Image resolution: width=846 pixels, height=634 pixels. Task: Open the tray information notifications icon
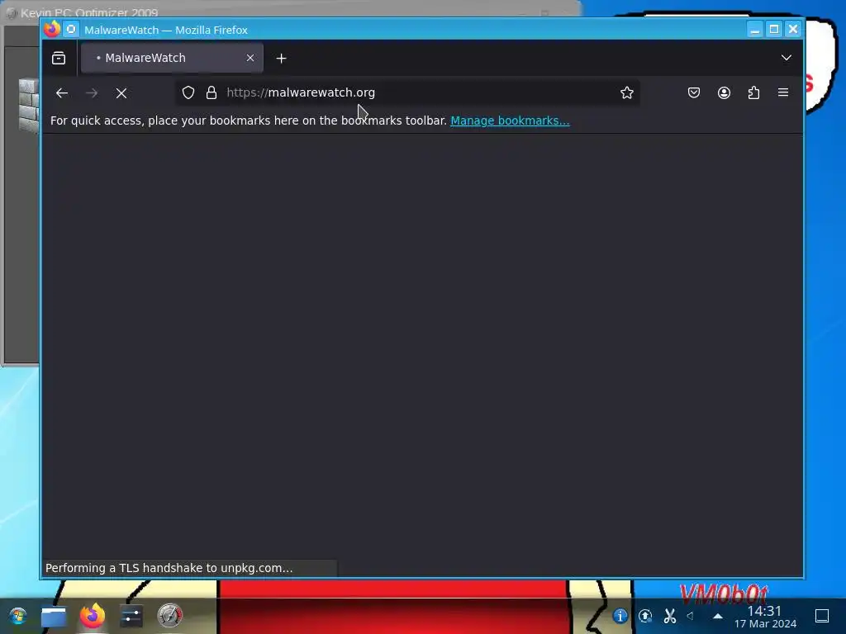click(620, 616)
